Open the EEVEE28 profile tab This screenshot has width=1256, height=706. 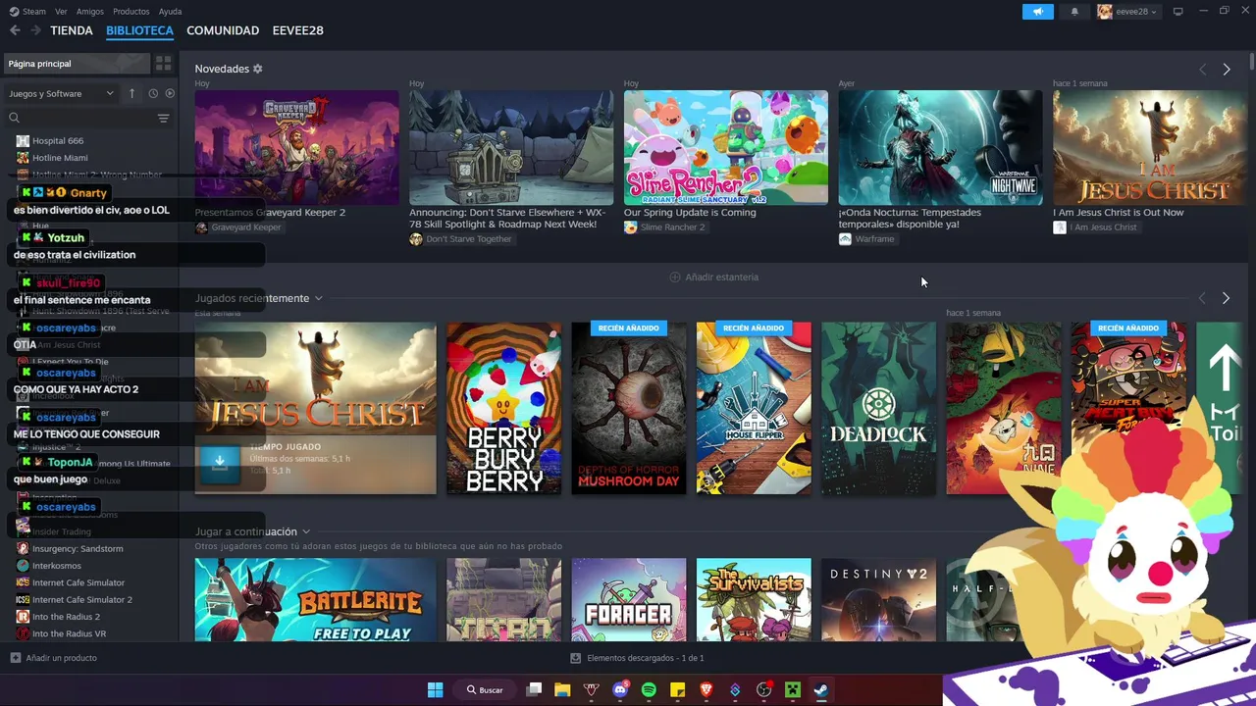[297, 30]
